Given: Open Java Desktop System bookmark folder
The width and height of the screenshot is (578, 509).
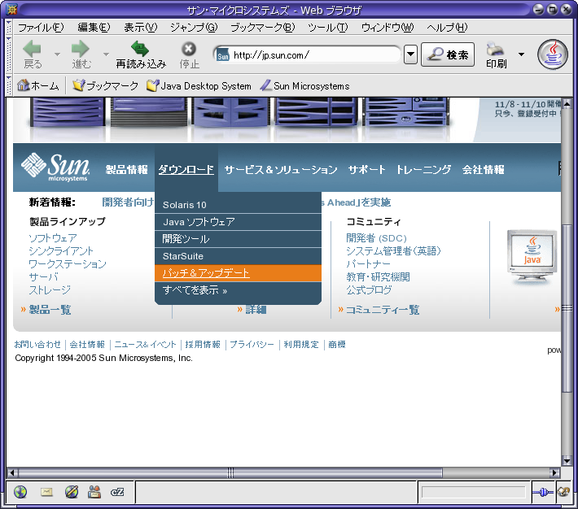Looking at the screenshot, I should pyautogui.click(x=199, y=86).
